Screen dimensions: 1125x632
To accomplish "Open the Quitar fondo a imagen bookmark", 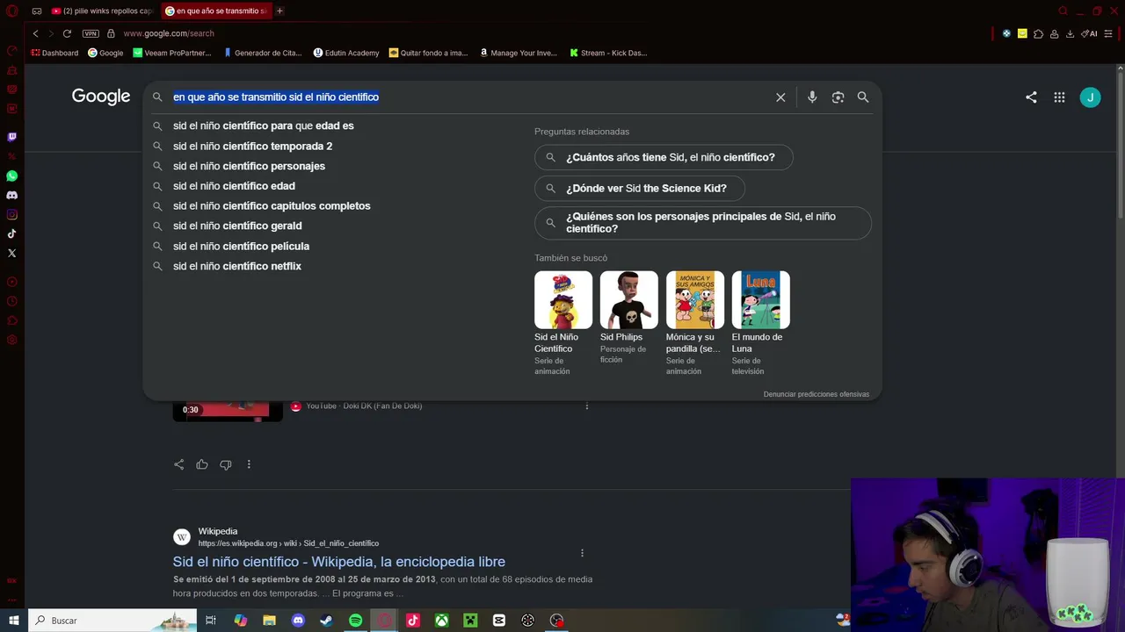I will [428, 53].
